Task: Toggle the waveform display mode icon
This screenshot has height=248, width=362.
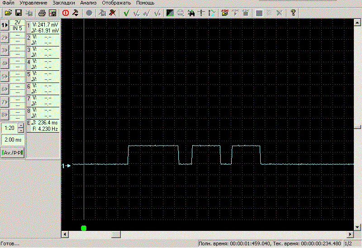Action: pos(170,13)
